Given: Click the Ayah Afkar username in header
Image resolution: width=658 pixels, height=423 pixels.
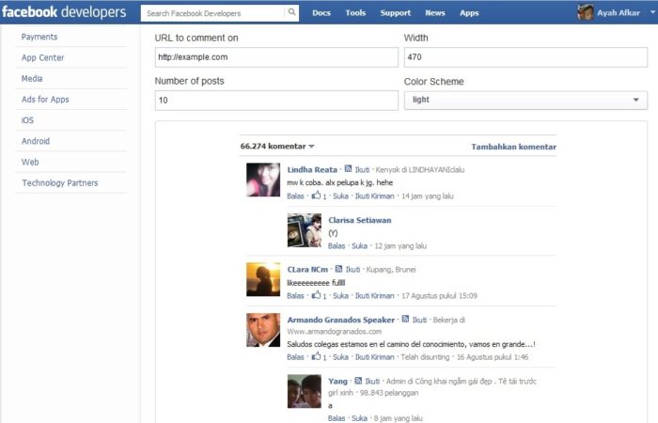Looking at the screenshot, I should tap(619, 12).
